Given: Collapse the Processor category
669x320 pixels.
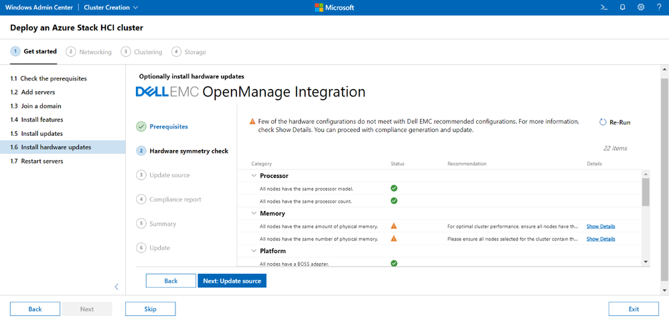Looking at the screenshot, I should [x=254, y=176].
